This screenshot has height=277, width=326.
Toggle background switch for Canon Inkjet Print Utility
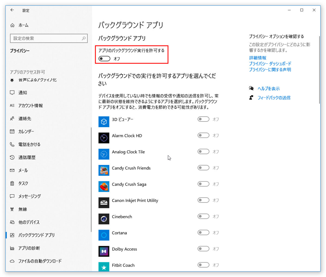[x=203, y=200]
